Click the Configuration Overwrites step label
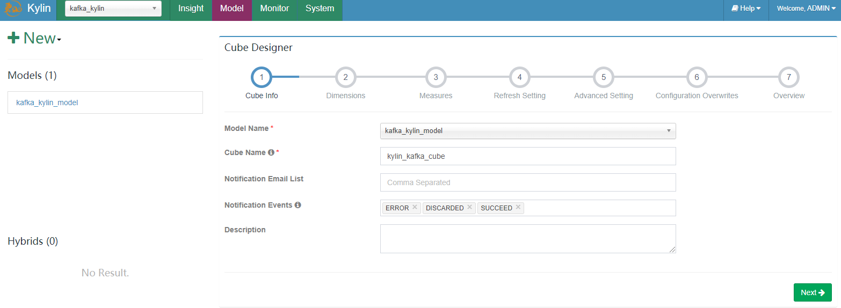Screen dimensions: 841x308 pyautogui.click(x=697, y=96)
